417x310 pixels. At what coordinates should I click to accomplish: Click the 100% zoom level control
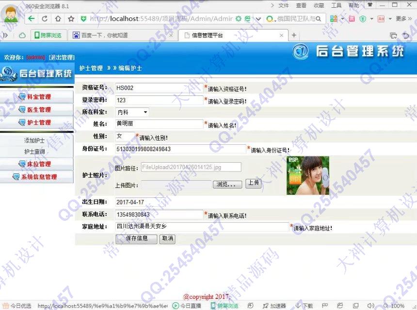[394, 306]
